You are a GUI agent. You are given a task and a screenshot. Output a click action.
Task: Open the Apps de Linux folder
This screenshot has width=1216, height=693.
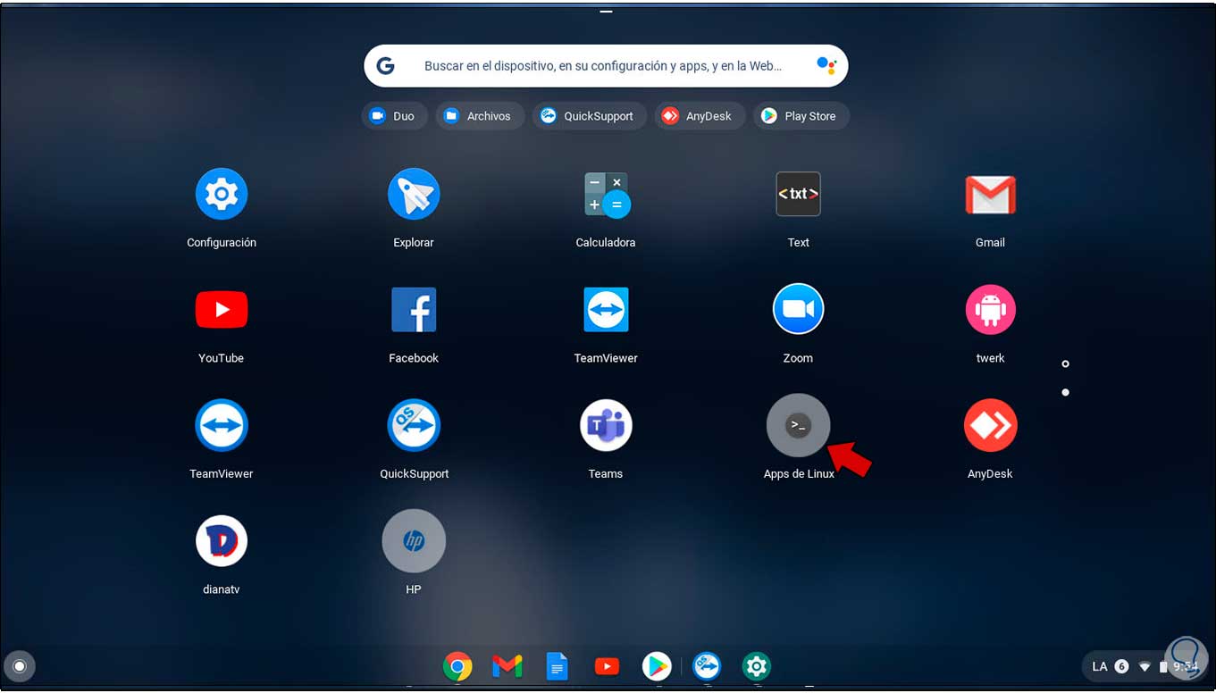[798, 426]
